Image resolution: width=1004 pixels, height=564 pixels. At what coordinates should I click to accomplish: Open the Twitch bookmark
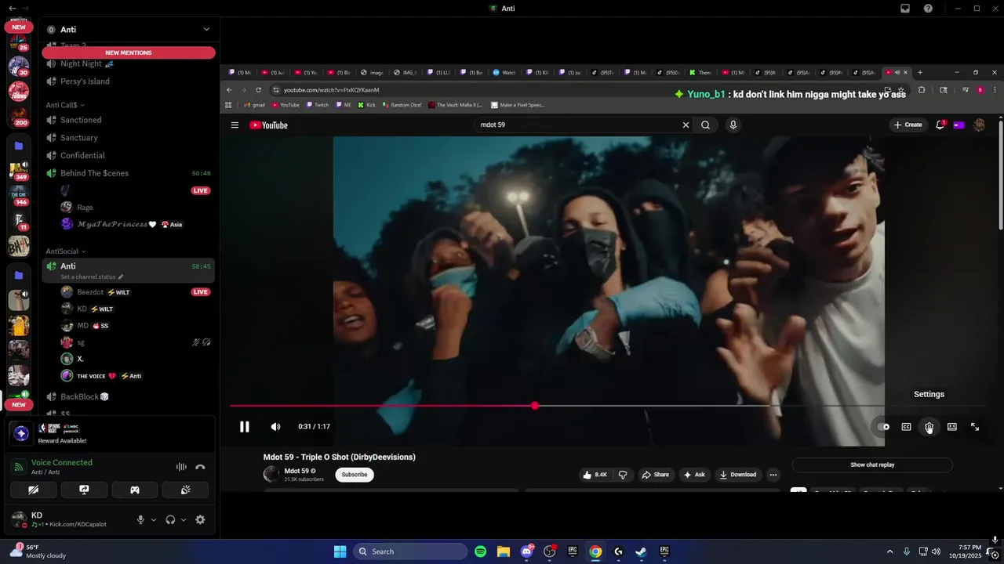[x=318, y=105]
